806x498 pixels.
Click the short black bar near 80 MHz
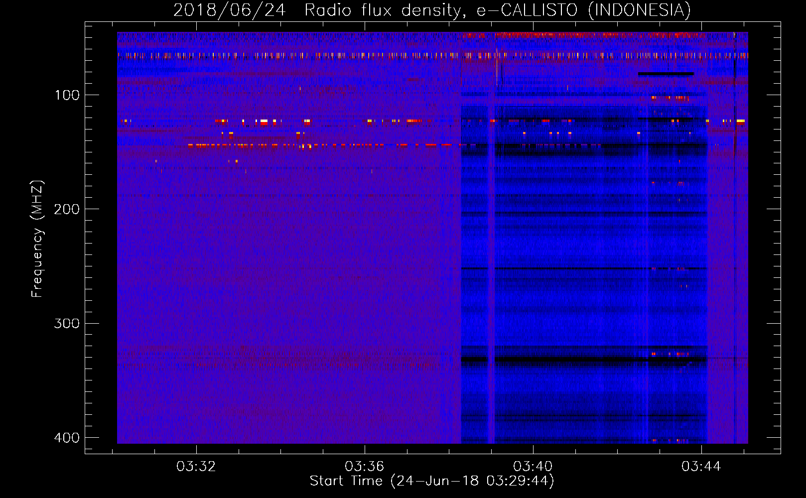(x=666, y=74)
